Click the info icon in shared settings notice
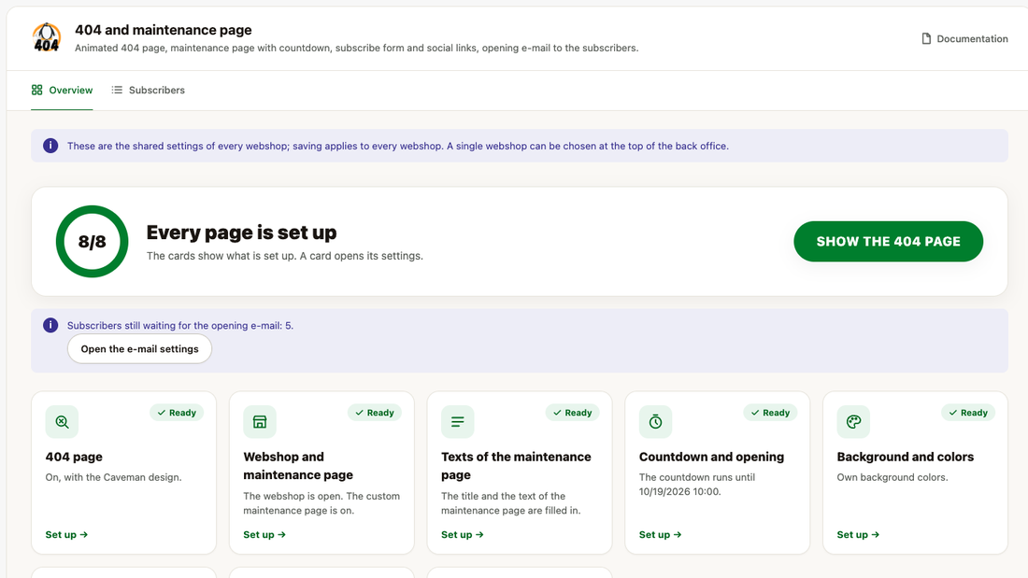 click(50, 146)
